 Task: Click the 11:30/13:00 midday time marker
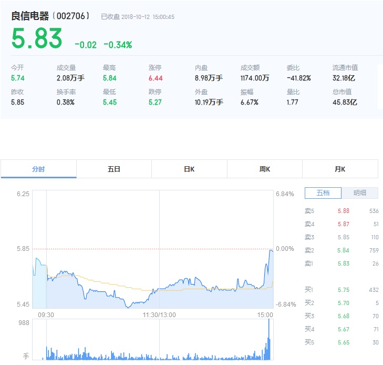(159, 315)
